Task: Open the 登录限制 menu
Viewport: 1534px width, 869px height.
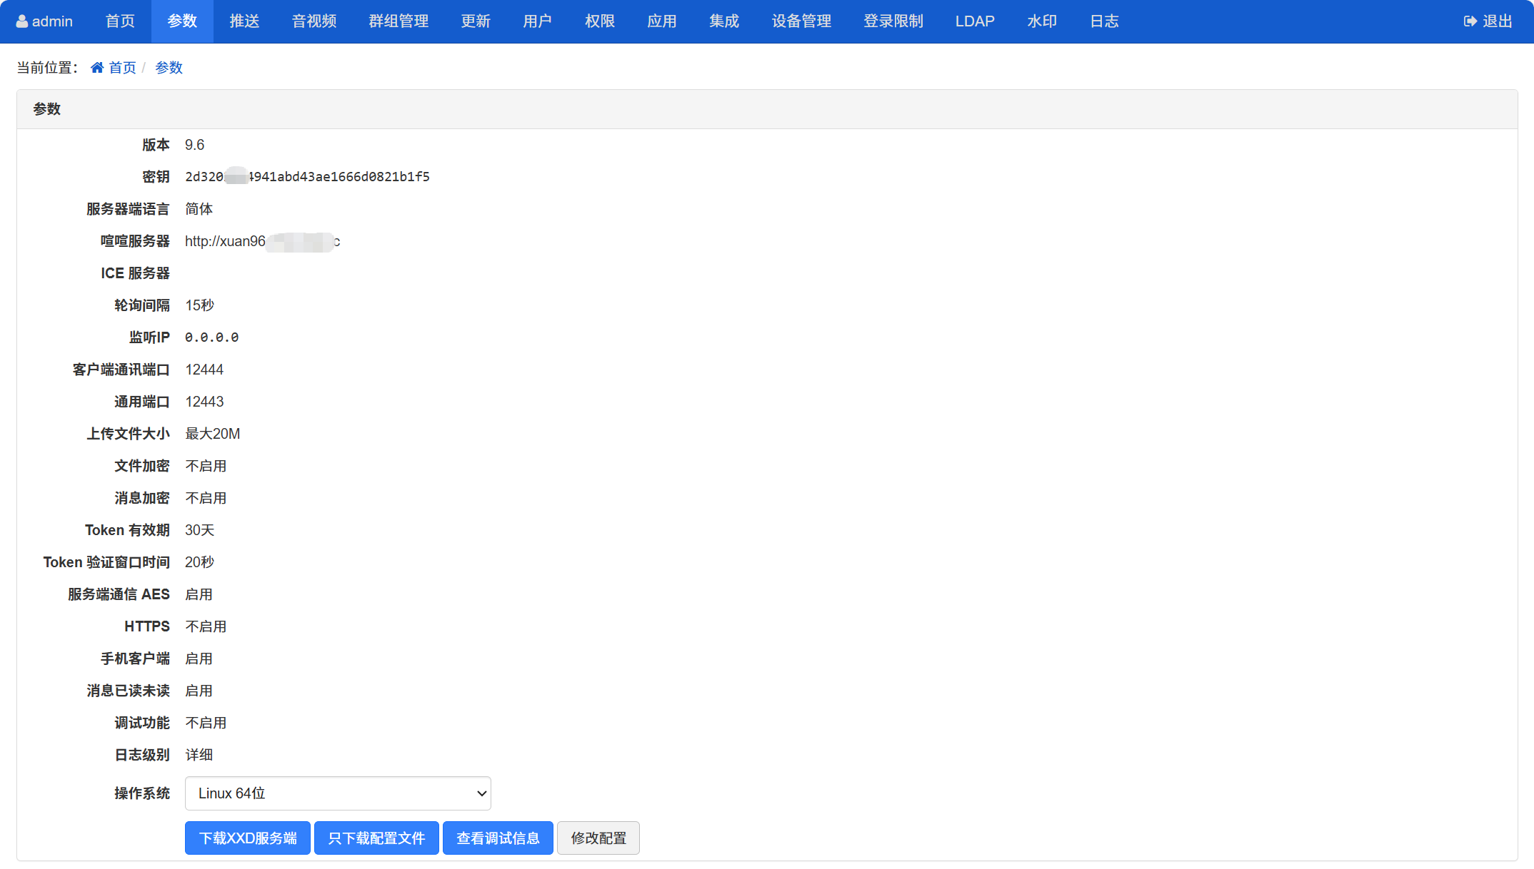Action: [893, 21]
